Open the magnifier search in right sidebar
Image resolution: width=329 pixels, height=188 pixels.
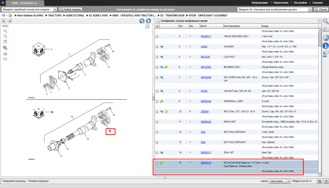[x=325, y=21]
